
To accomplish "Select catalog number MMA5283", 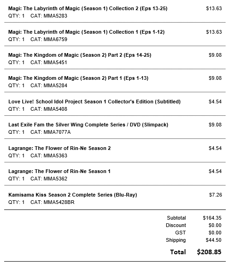I will coord(55,16).
